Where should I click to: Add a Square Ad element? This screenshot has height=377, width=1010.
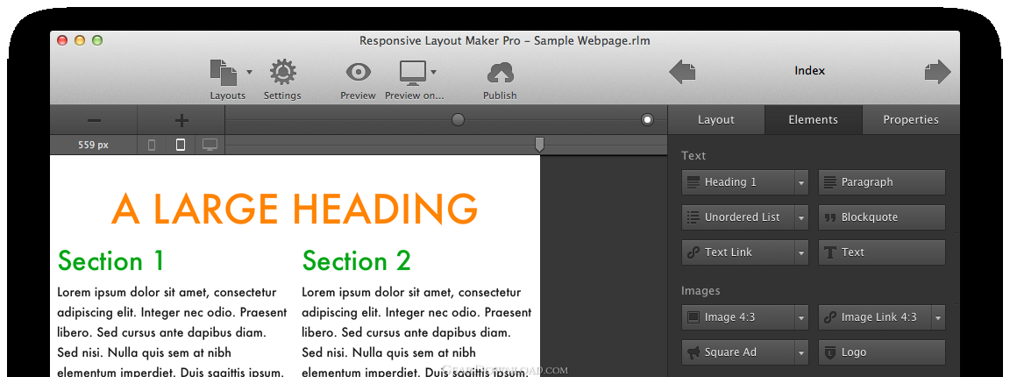[x=737, y=352]
